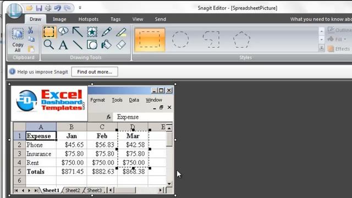Select the Arrow drawing tool
352x198 pixels.
pos(78,32)
